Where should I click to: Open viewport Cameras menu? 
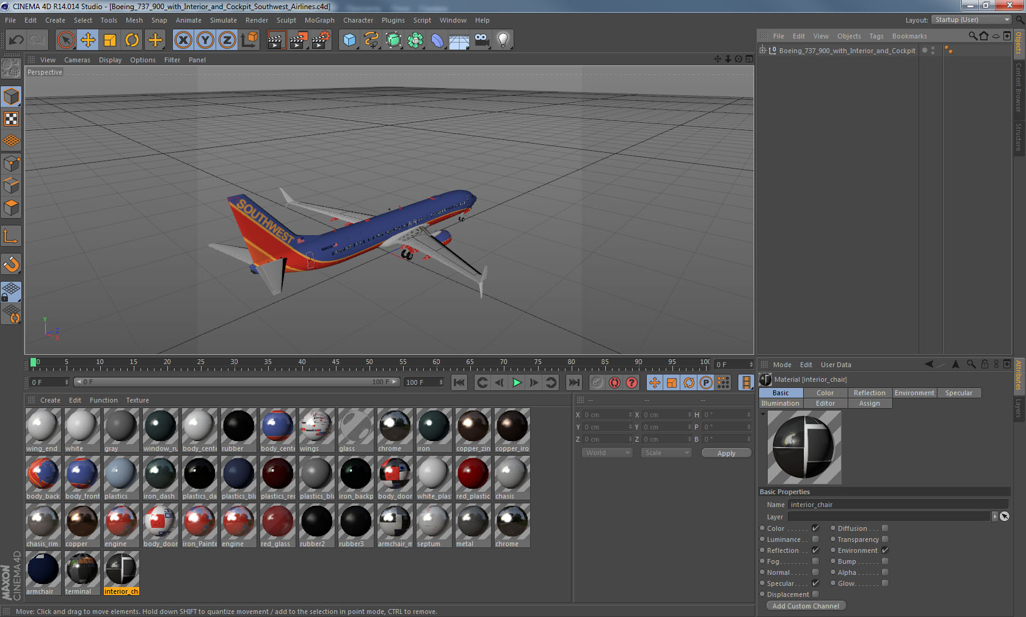pyautogui.click(x=77, y=60)
